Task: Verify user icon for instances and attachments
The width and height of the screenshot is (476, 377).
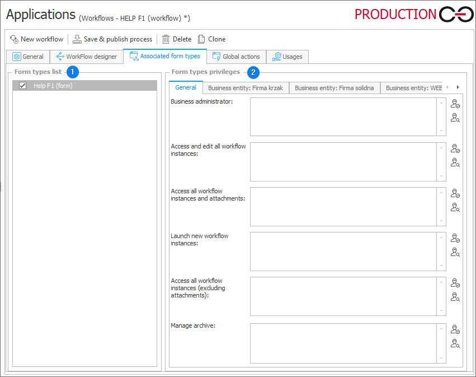Action: pos(455,193)
